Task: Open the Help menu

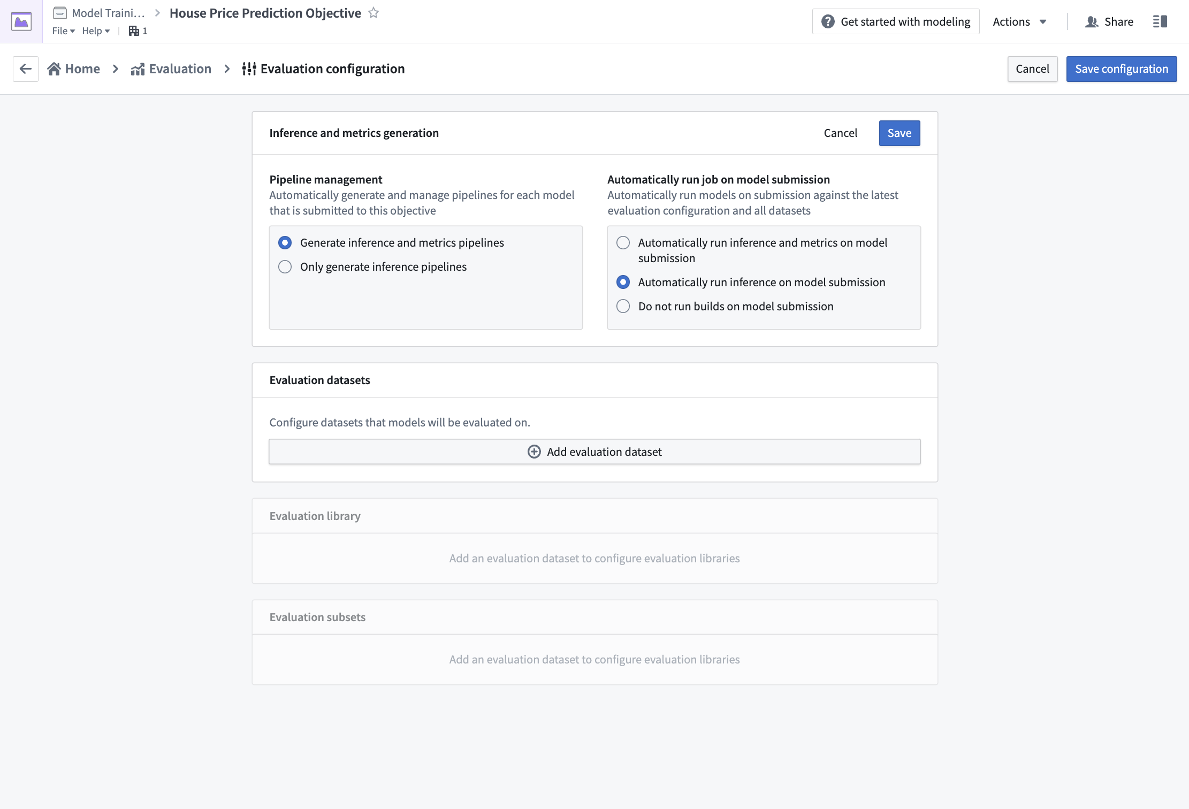Action: (x=96, y=31)
